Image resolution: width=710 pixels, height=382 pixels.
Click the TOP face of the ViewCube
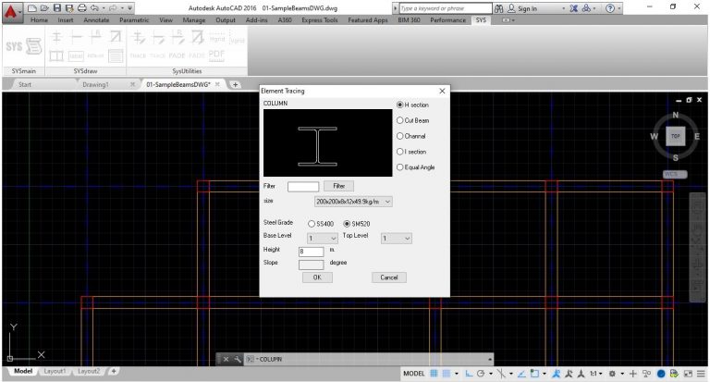coord(675,136)
